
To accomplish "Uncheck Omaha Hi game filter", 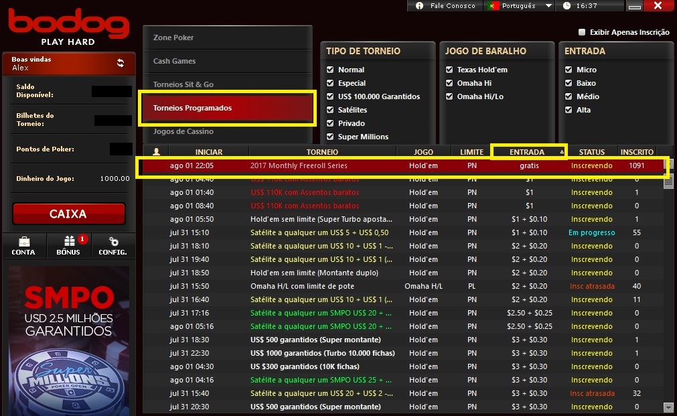I will pos(449,83).
